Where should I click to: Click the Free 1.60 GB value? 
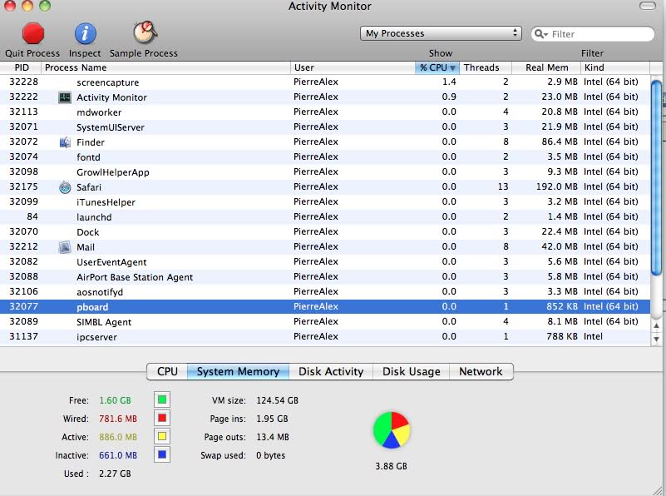coord(115,400)
